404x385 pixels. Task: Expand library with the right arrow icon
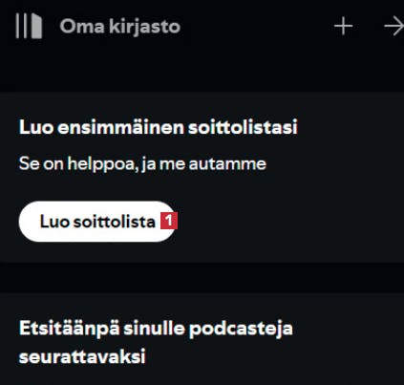pyautogui.click(x=394, y=26)
